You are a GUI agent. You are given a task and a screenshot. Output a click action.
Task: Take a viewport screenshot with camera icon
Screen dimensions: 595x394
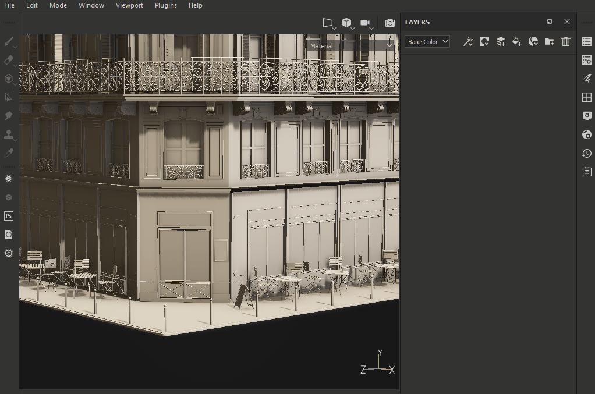tap(390, 23)
